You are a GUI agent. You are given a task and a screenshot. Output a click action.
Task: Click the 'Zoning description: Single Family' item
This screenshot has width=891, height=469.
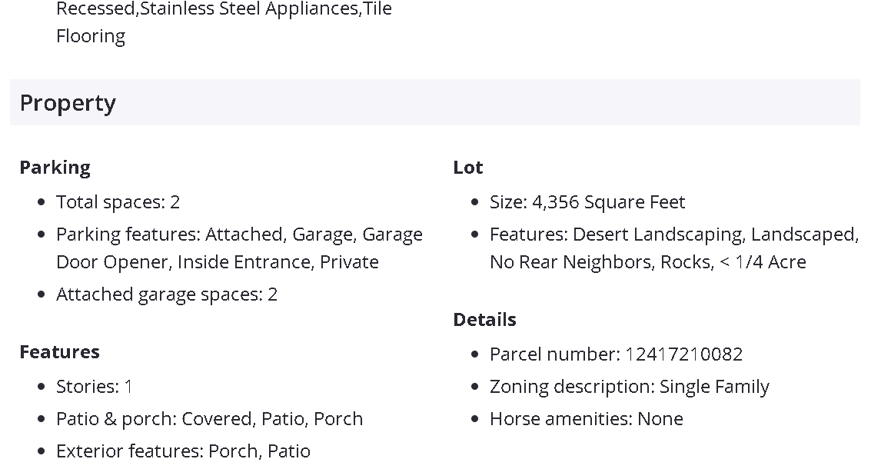coord(629,387)
